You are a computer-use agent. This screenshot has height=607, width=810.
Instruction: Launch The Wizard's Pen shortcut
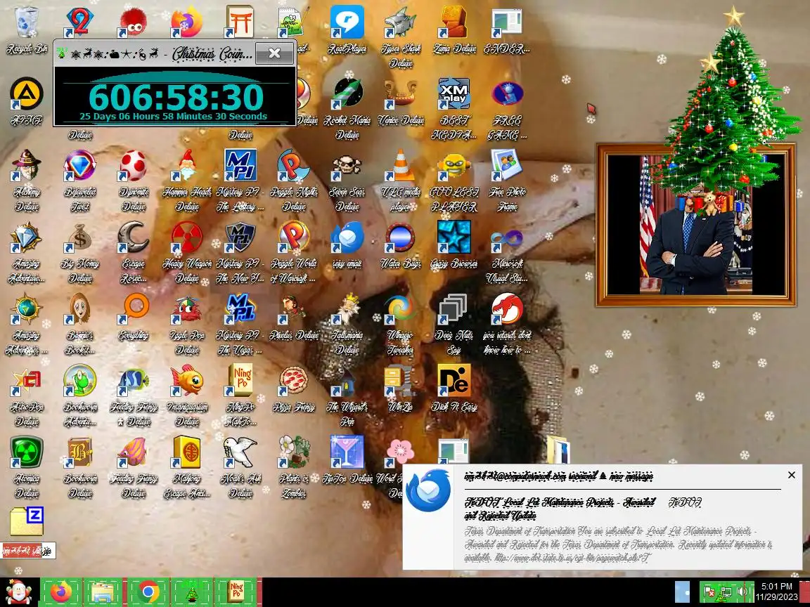coord(347,396)
